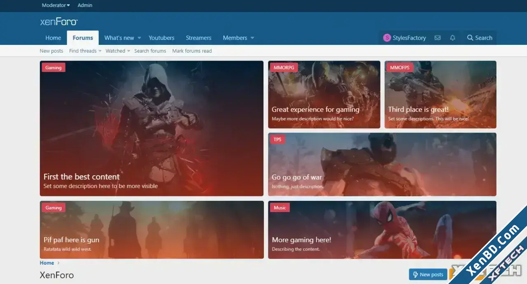The image size is (527, 284).
Task: Go to the Home tab
Action: click(53, 38)
